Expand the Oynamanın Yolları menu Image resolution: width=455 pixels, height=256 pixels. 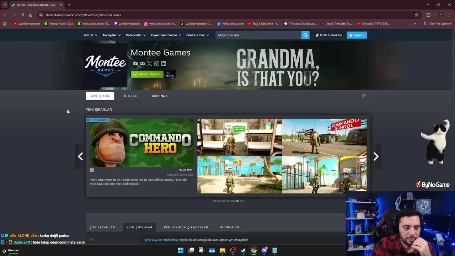(166, 35)
